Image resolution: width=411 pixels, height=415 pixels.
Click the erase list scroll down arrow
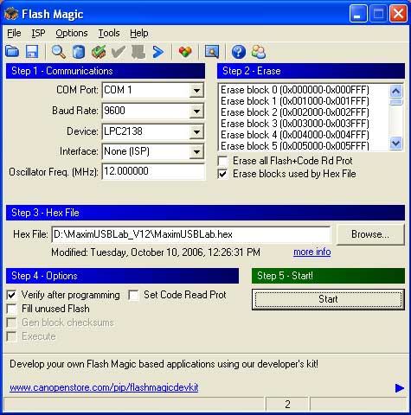coord(395,144)
